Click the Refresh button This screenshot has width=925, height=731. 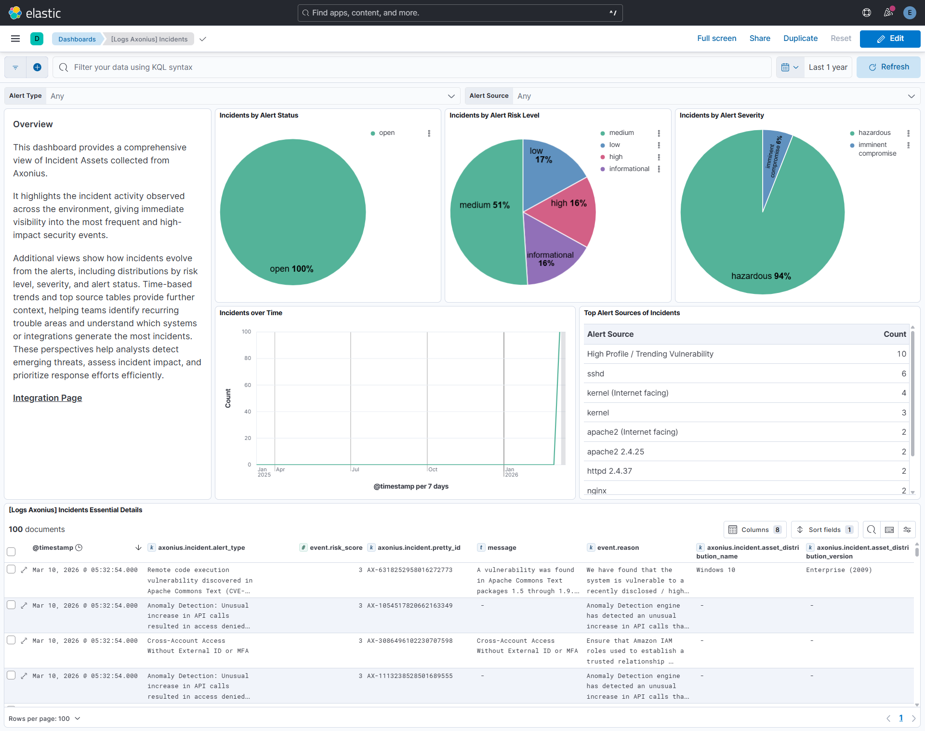coord(888,67)
